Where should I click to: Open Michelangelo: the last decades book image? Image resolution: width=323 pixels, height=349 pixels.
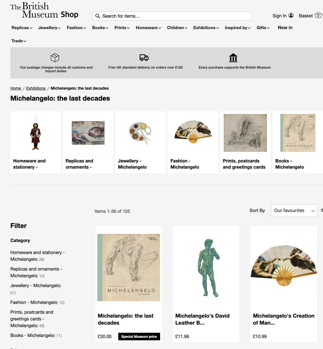(129, 267)
